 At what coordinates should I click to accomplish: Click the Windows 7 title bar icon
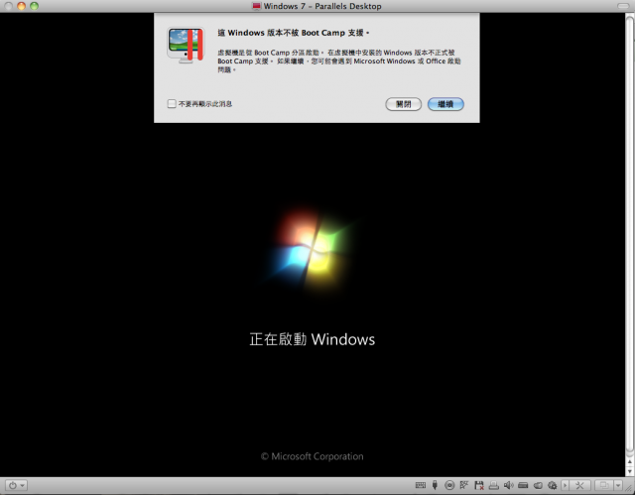click(x=256, y=6)
